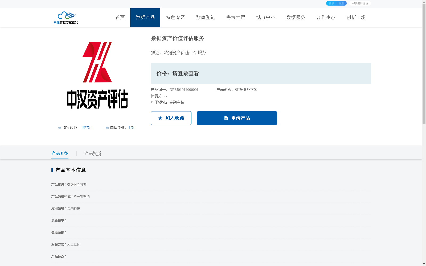The height and width of the screenshot is (266, 426).
Task: Click 产品形态：数据服务方案 beside product number
Action: click(237, 90)
